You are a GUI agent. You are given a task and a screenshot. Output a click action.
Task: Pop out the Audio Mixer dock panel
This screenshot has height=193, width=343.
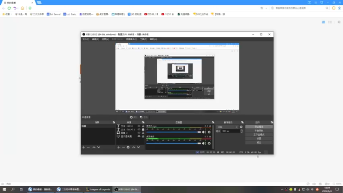coord(213,122)
